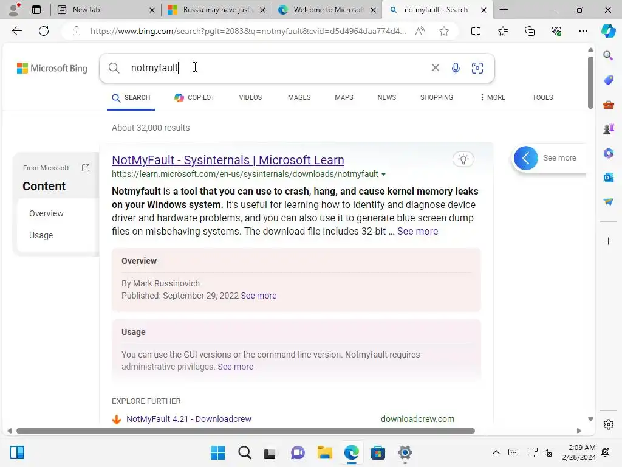This screenshot has height=467, width=622.
Task: Click the browser address bar URL
Action: click(x=248, y=31)
